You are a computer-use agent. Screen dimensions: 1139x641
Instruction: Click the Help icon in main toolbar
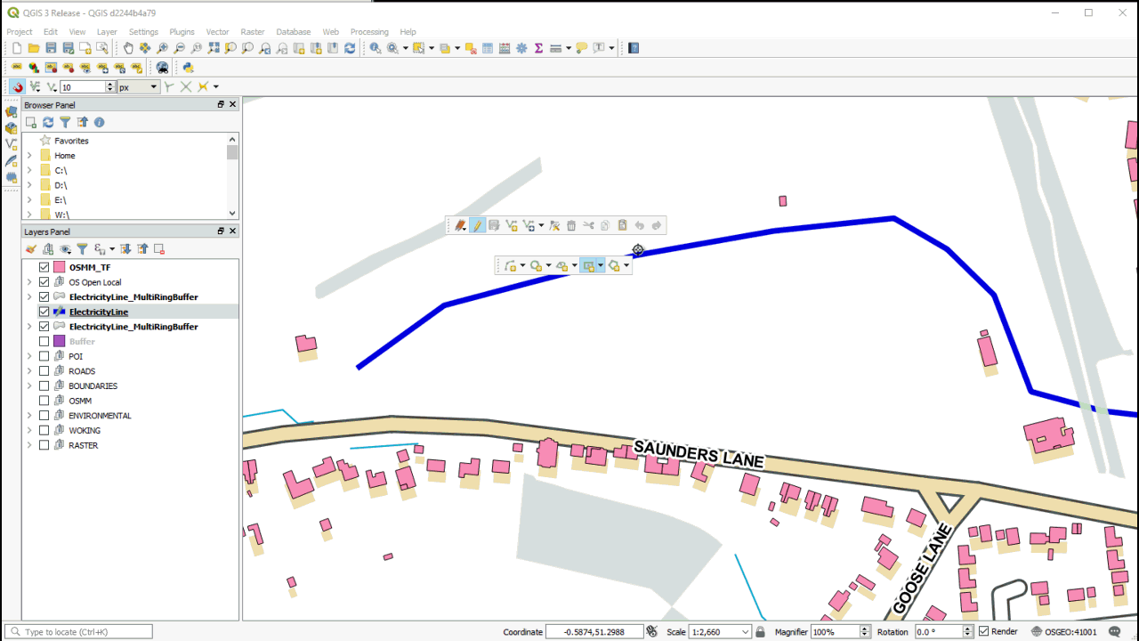pos(634,48)
